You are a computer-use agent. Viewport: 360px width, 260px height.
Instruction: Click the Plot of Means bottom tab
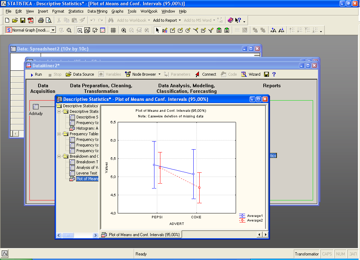coord(141,235)
